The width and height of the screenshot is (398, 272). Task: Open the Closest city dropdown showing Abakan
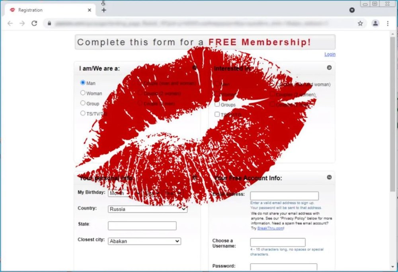coord(144,241)
